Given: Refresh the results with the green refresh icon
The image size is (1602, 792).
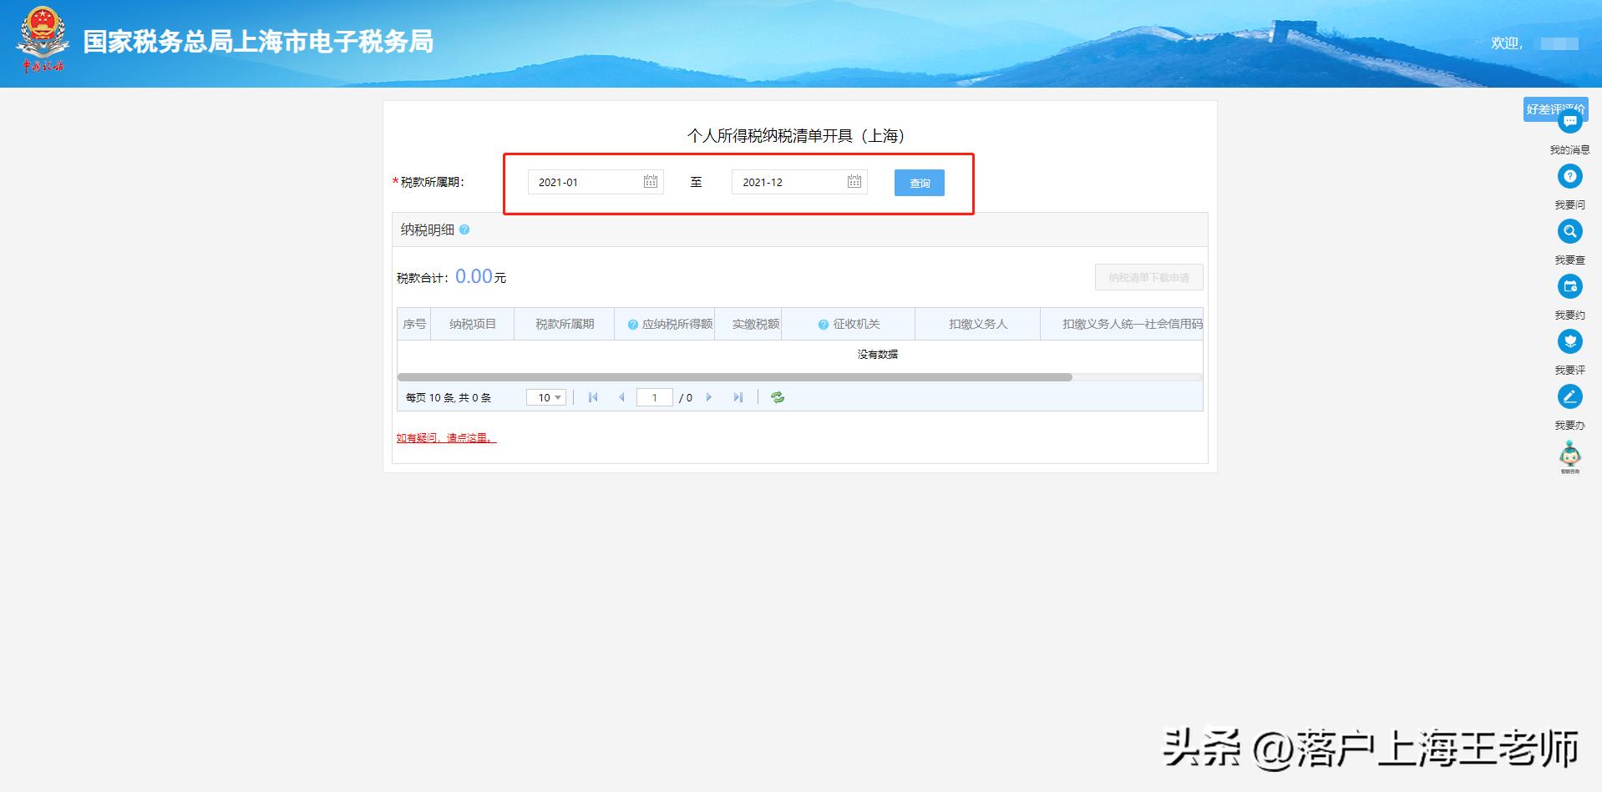Looking at the screenshot, I should [777, 397].
